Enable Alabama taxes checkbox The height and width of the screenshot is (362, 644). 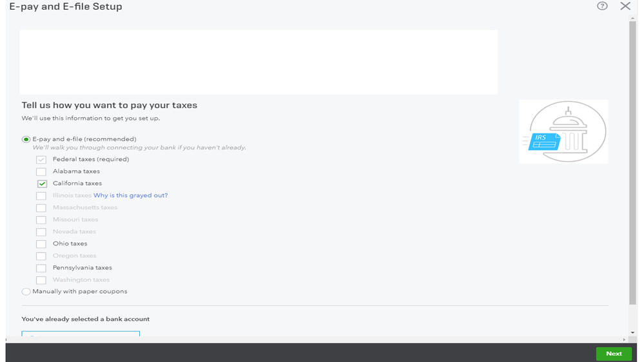(41, 172)
